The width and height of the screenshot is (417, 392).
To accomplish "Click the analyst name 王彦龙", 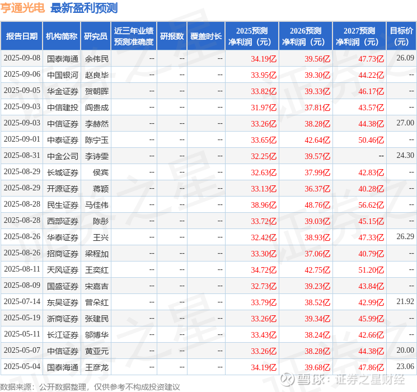I will (97, 367).
